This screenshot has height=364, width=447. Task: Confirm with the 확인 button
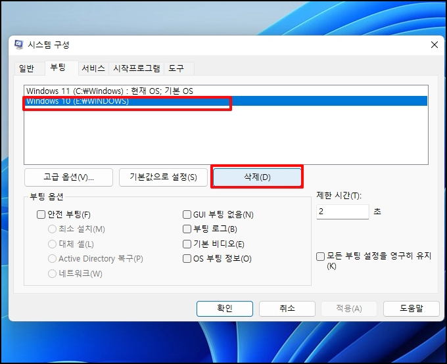(x=225, y=309)
